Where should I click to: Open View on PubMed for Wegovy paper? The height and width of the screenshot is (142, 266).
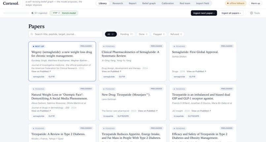[x=41, y=71]
